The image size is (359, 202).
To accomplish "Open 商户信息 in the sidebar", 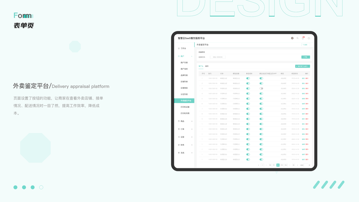I will [x=184, y=69].
